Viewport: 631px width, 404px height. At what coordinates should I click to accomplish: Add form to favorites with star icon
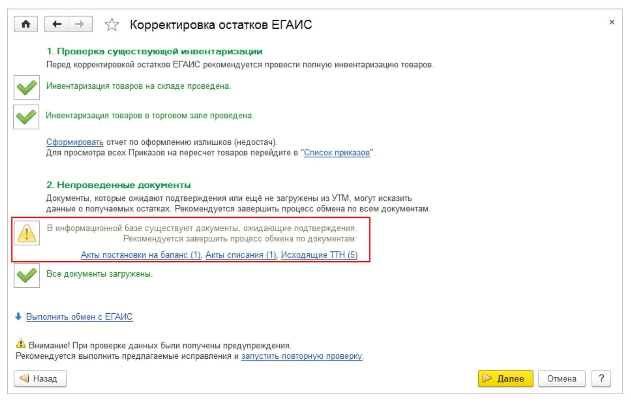(x=112, y=25)
